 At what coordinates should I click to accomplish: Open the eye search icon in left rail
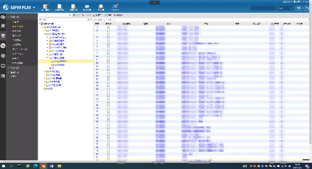pos(3,17)
